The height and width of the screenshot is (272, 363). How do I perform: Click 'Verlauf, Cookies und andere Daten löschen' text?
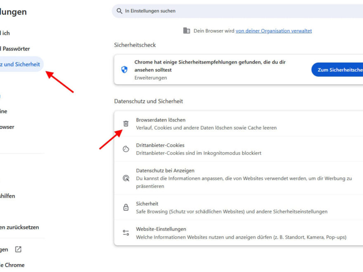[206, 128]
